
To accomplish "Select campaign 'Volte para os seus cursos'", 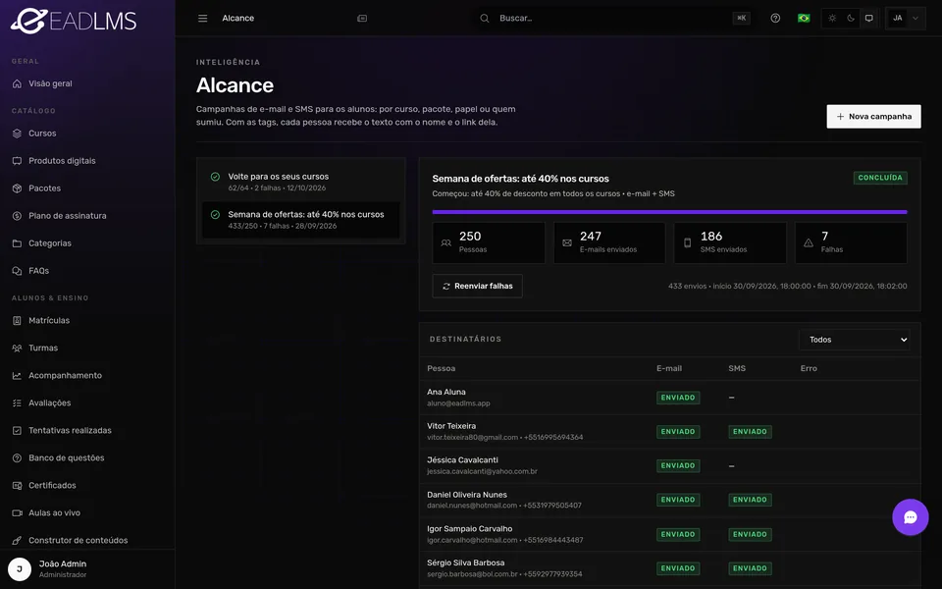I will pos(301,183).
